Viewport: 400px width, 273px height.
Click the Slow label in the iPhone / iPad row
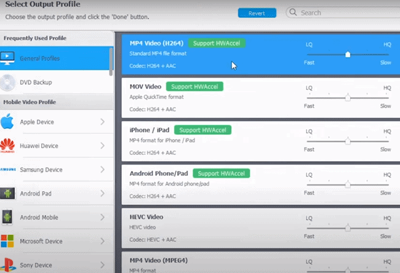tap(385, 149)
